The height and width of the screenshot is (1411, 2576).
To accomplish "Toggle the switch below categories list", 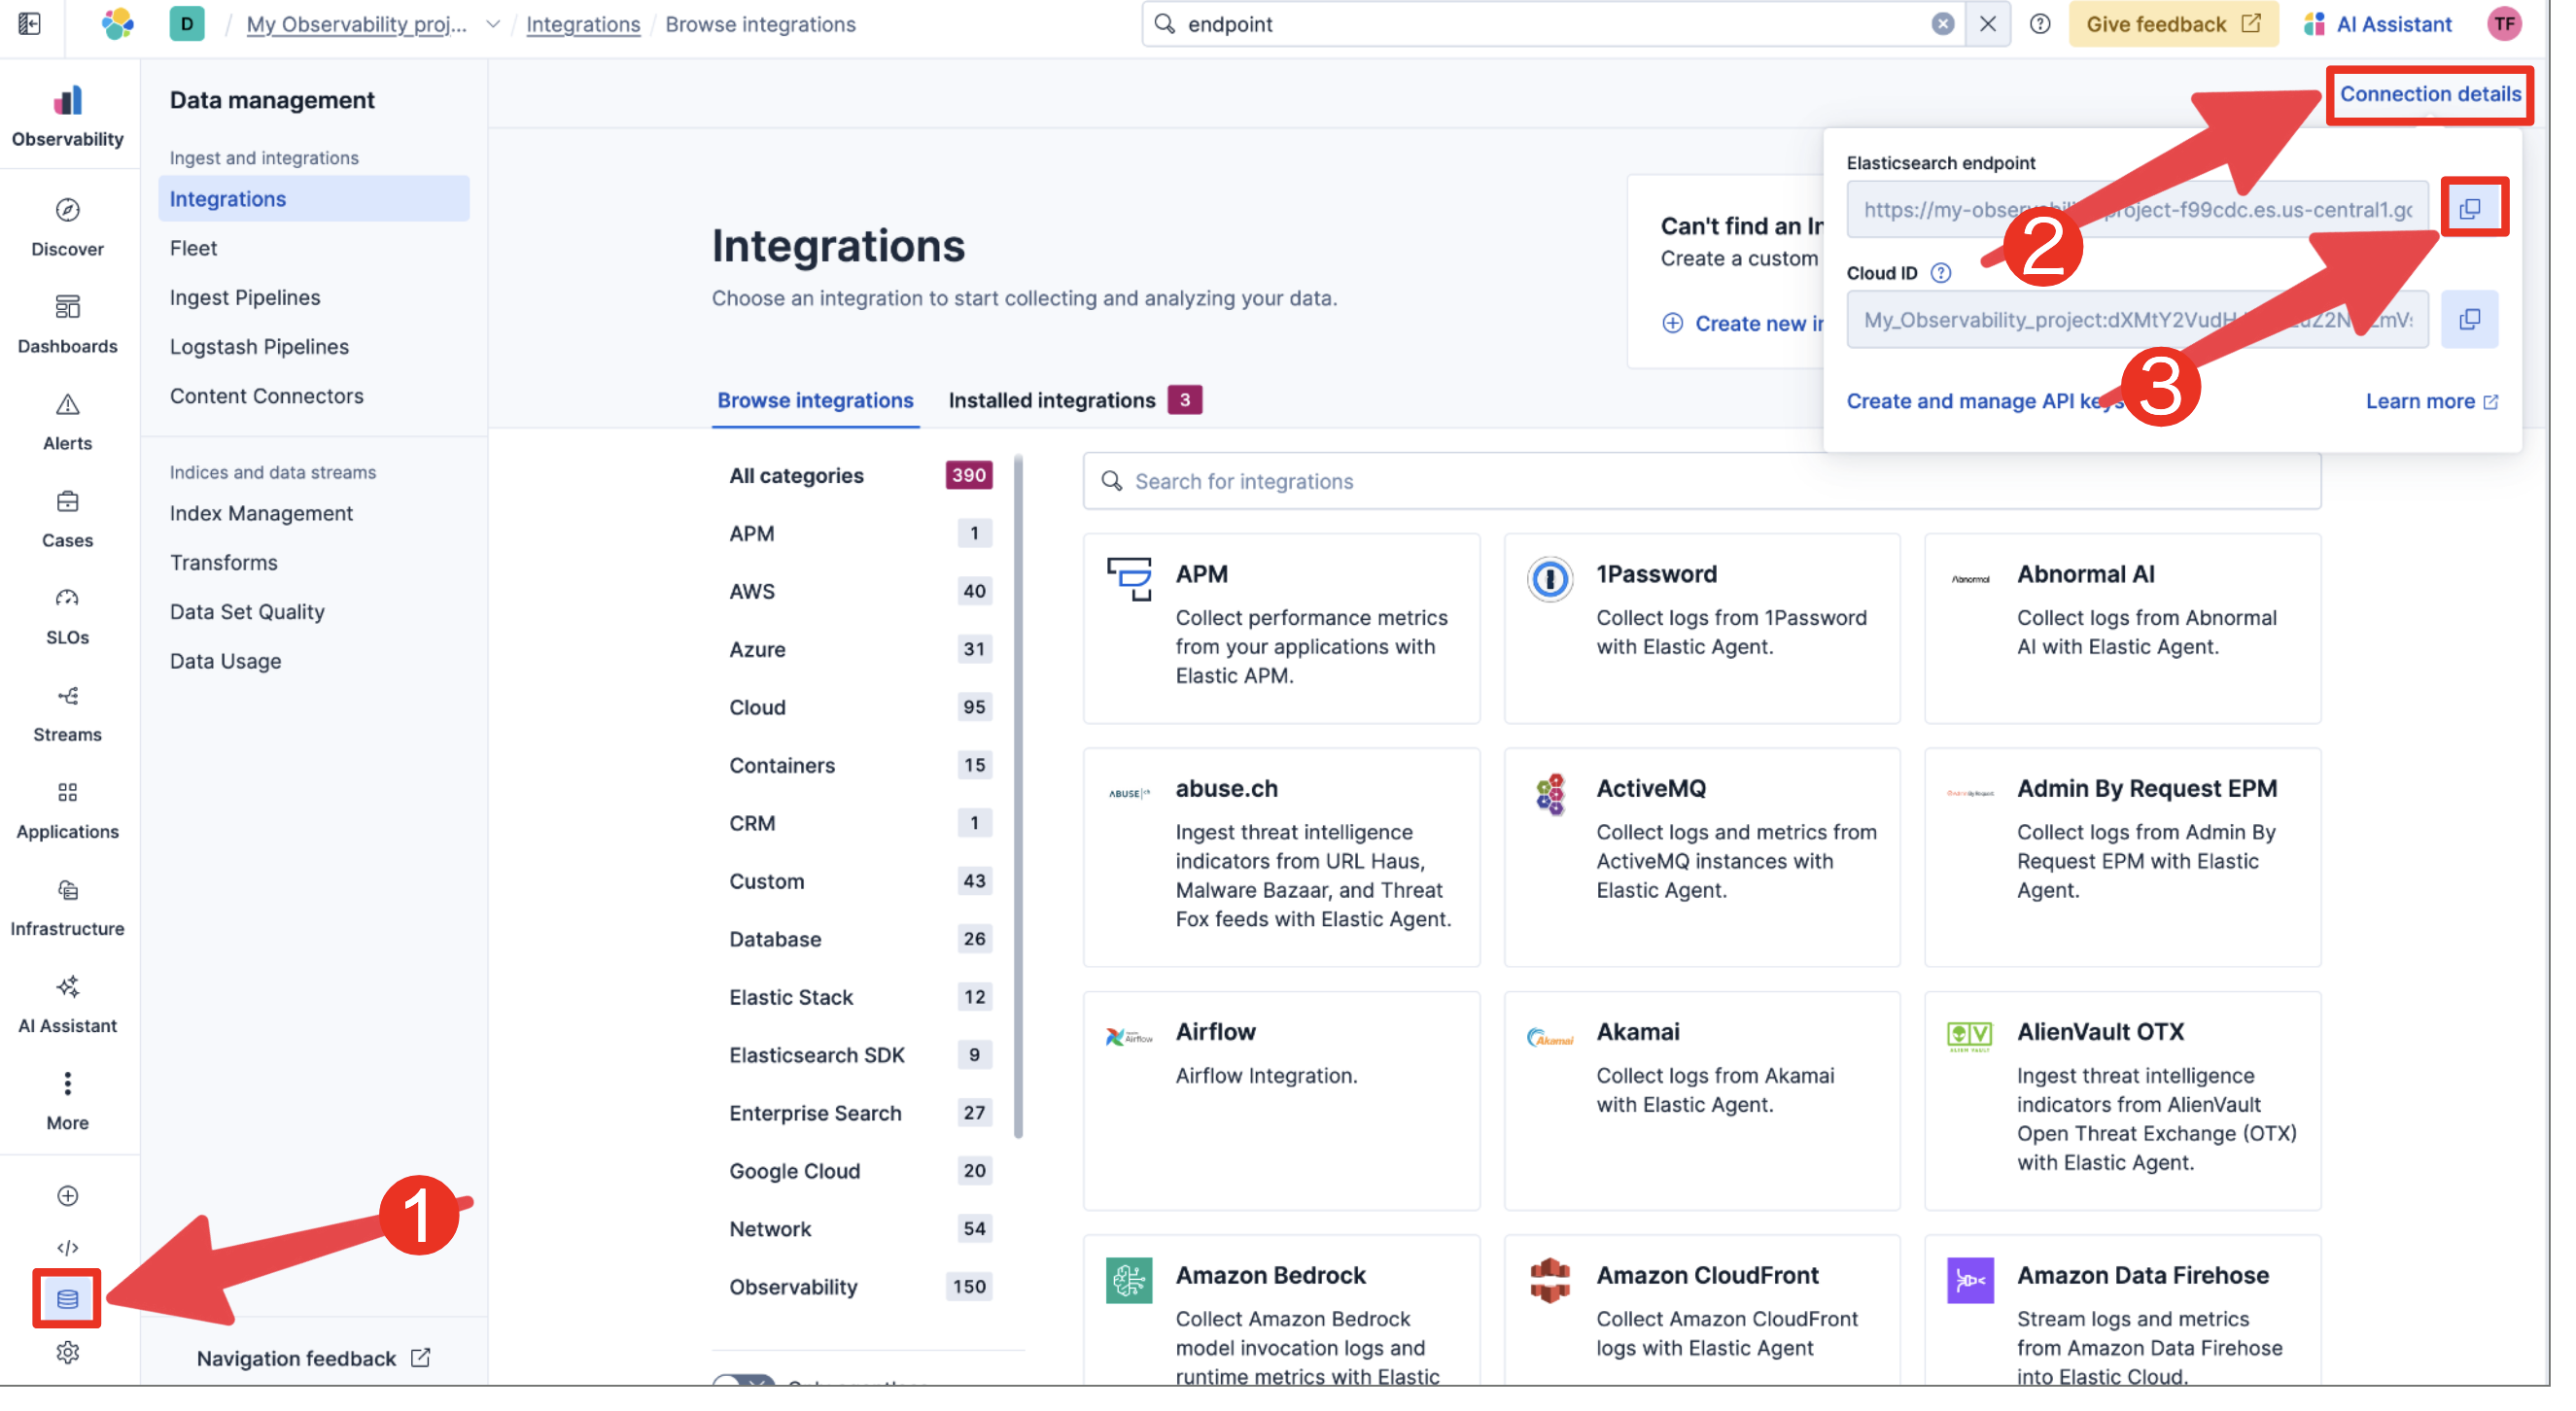I will 743,1380.
